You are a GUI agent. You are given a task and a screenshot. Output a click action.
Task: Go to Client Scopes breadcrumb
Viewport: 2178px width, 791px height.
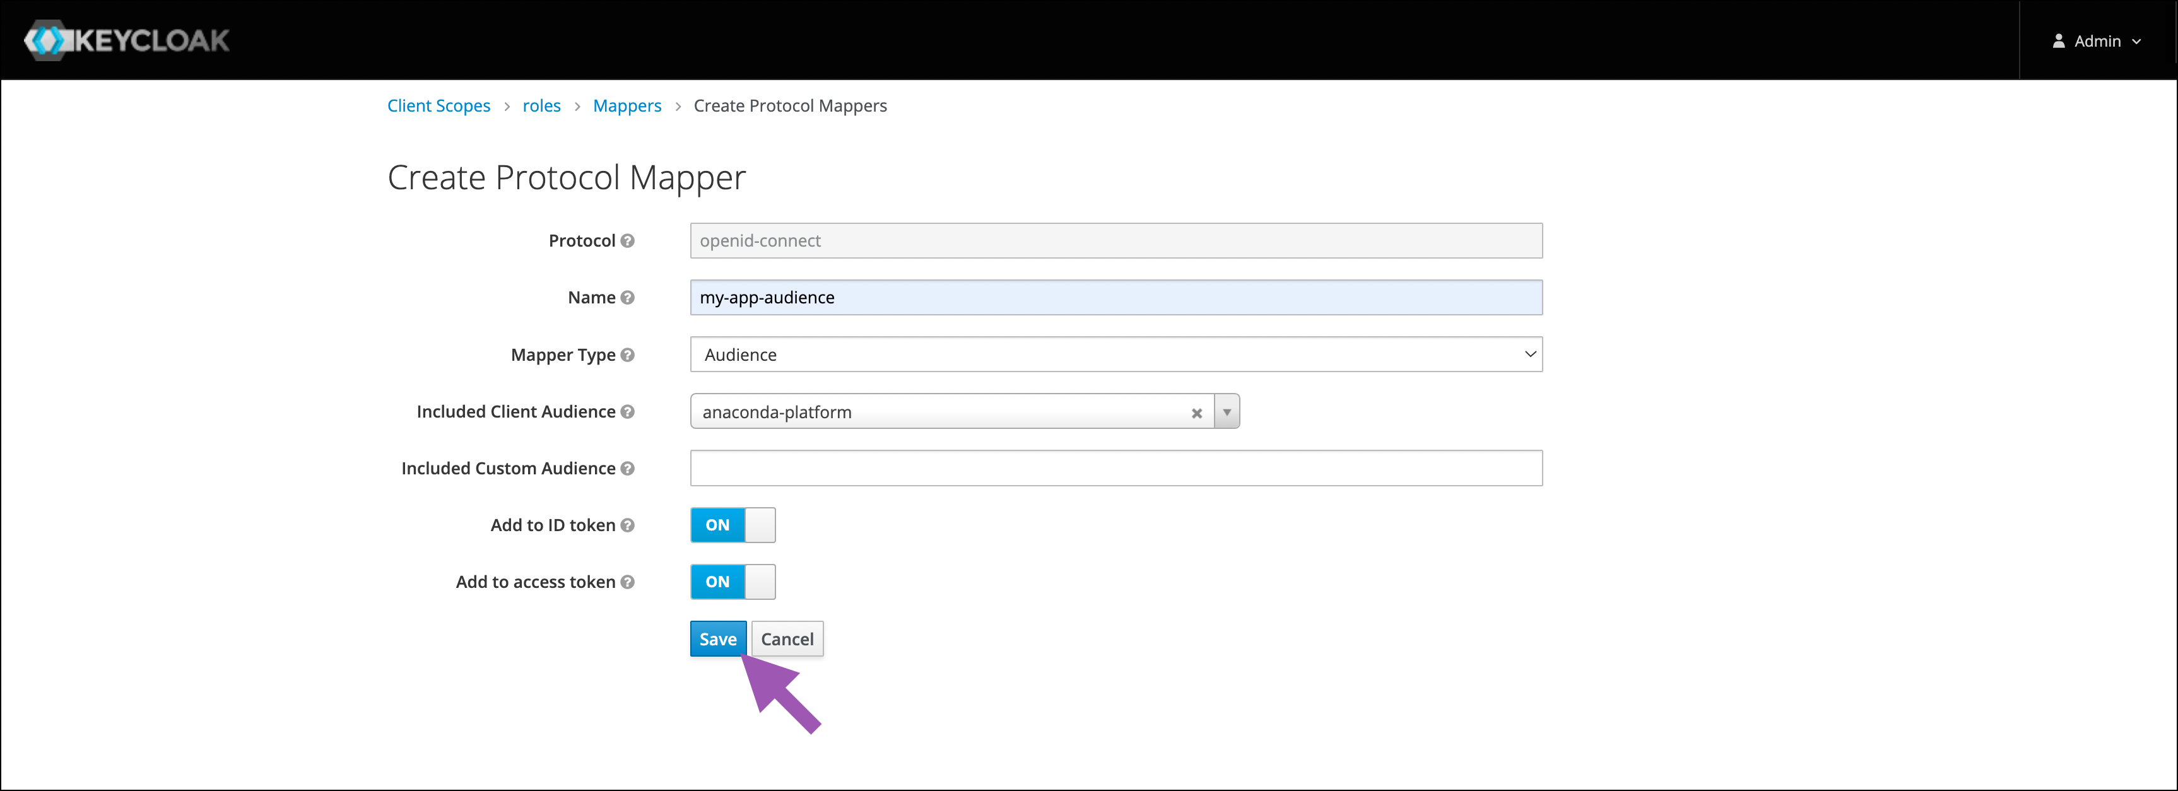click(438, 105)
